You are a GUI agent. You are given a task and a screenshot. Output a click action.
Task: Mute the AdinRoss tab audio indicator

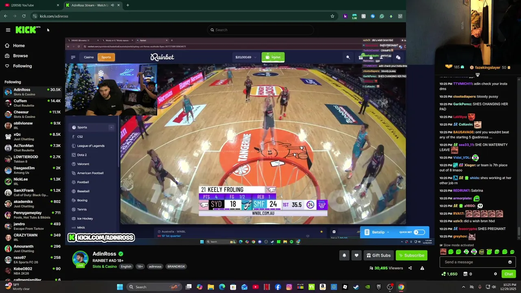point(112,5)
